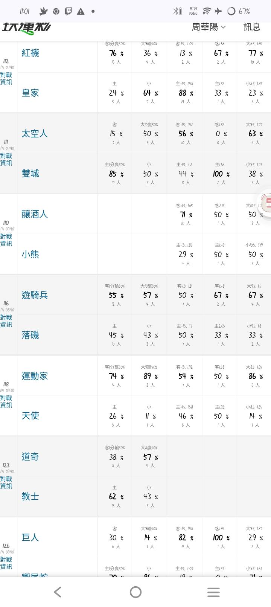
Task: Tap the site logo in header
Action: 26,28
